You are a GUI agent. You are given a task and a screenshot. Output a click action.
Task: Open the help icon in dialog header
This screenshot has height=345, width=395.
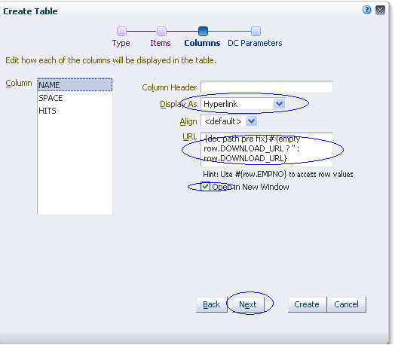coord(366,10)
